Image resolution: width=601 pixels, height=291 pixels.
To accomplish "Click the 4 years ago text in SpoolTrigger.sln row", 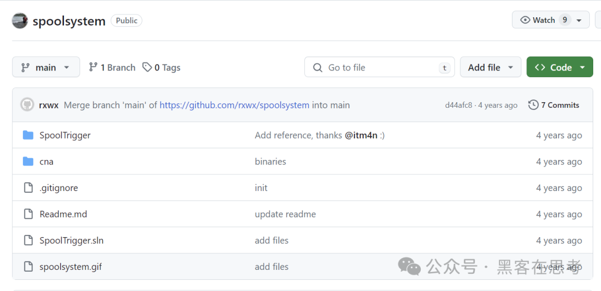I will click(x=559, y=240).
